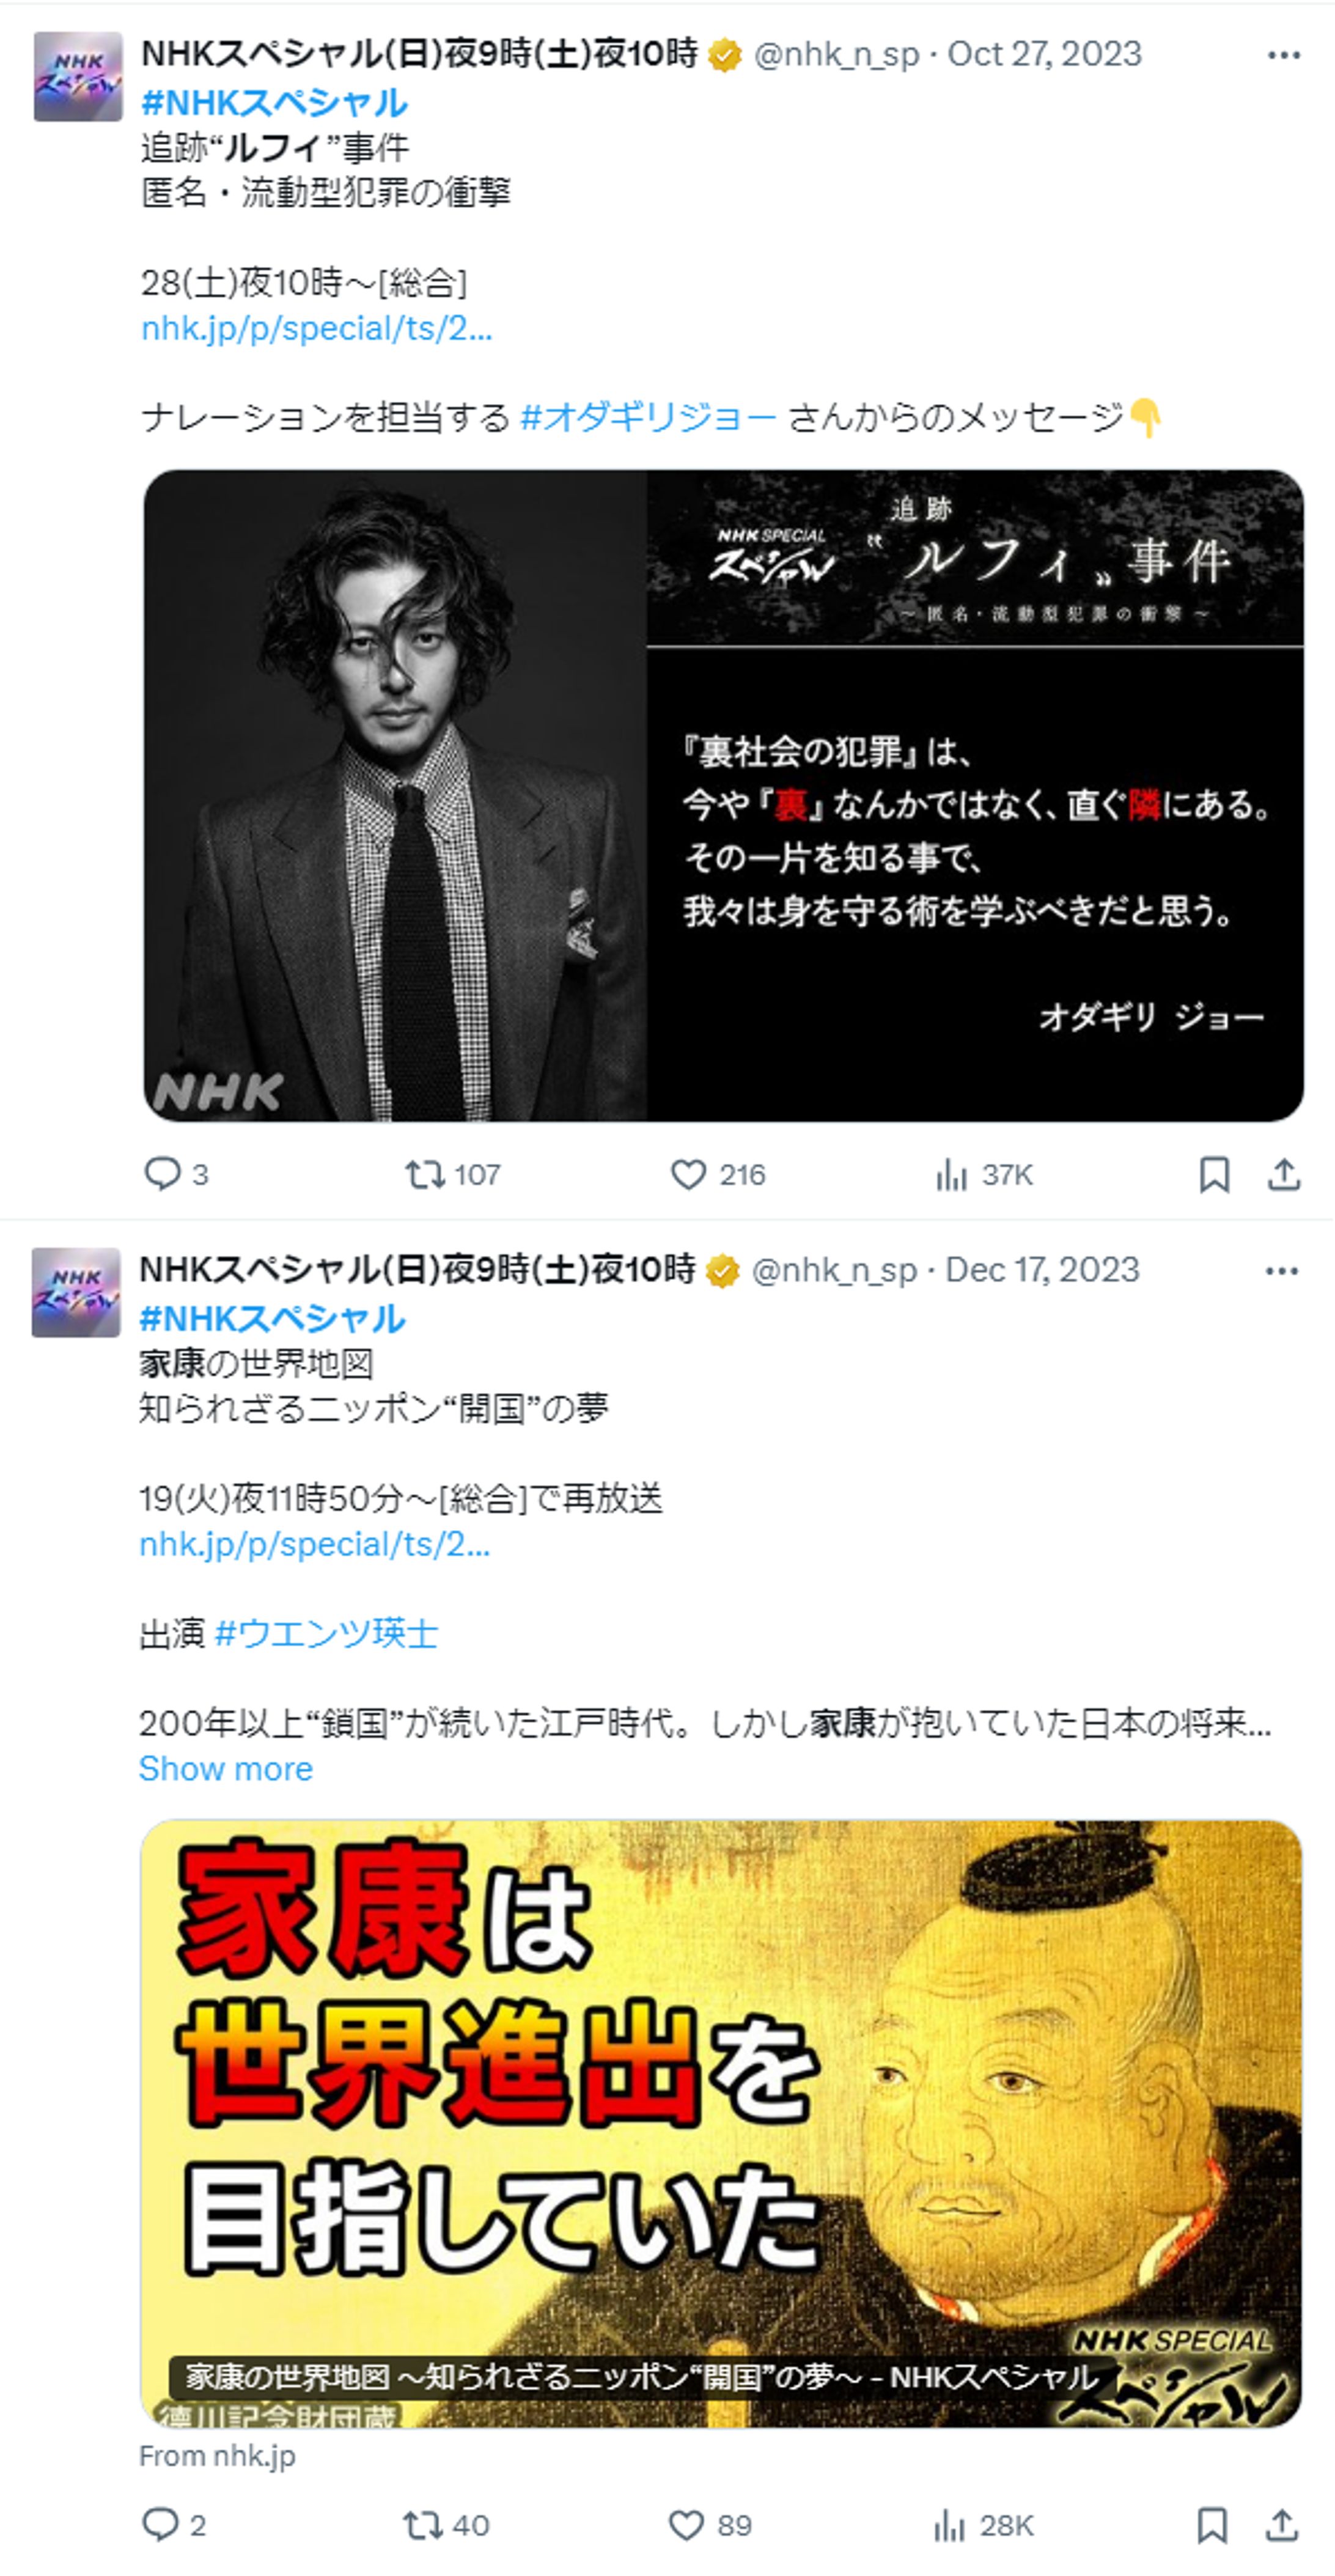This screenshot has height=2576, width=1335.
Task: Open more options for Oct 27 tweet
Action: (x=1284, y=54)
